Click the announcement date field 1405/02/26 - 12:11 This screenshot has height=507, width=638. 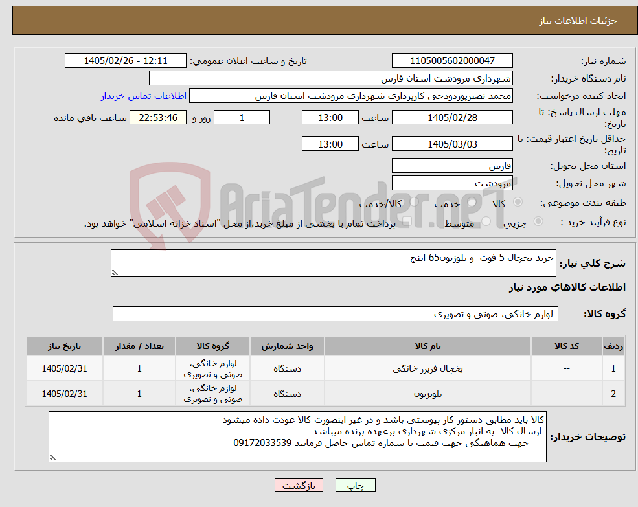pyautogui.click(x=125, y=61)
